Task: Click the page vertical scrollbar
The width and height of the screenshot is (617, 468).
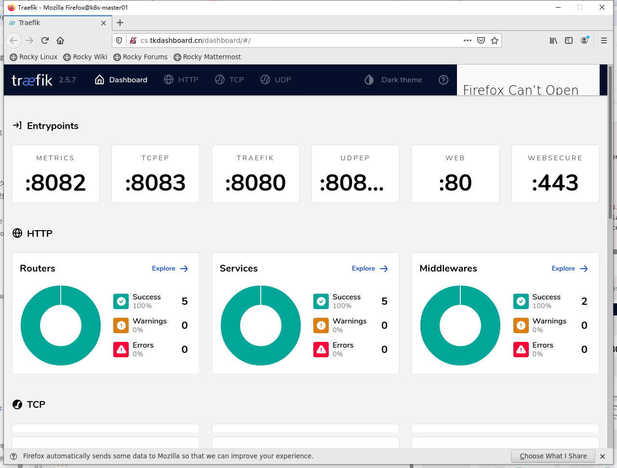Action: point(610,142)
